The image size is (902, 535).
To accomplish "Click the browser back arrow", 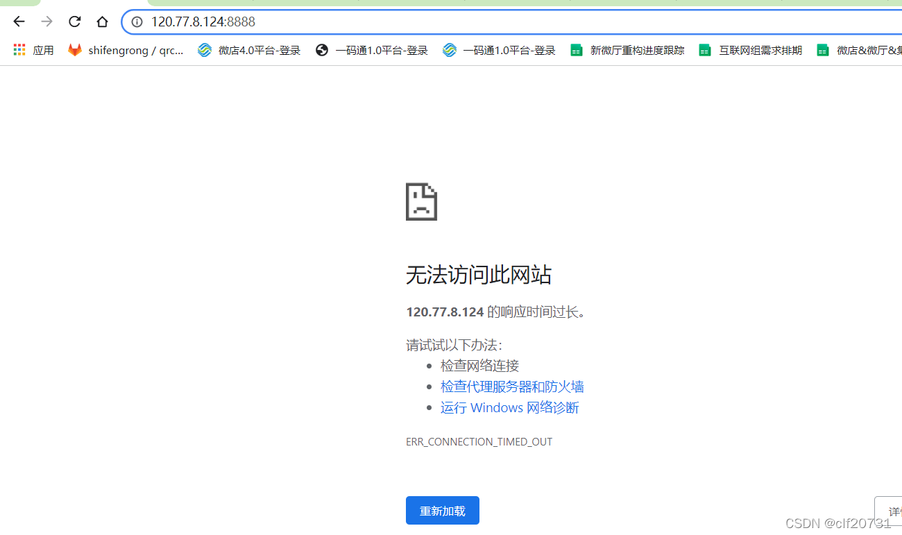I will [x=19, y=22].
